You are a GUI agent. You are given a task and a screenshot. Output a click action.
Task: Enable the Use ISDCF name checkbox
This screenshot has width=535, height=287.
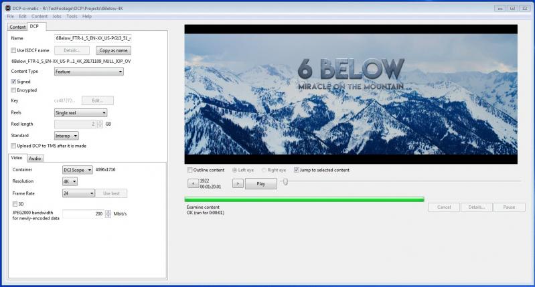coord(13,50)
